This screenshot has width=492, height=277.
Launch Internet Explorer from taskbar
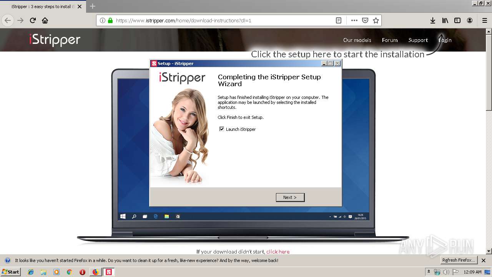click(31, 272)
